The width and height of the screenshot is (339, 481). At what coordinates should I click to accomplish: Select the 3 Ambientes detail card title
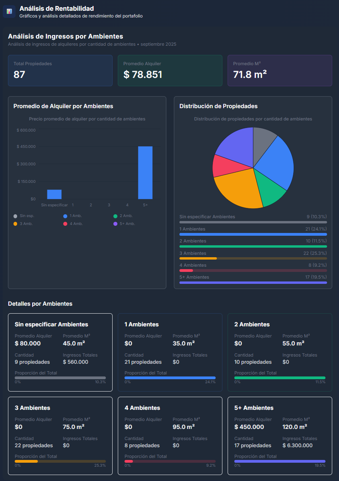pyautogui.click(x=32, y=408)
